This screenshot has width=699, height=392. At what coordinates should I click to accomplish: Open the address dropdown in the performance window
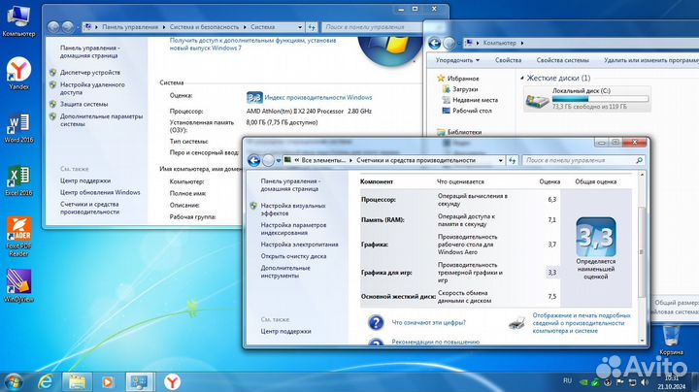[x=500, y=160]
